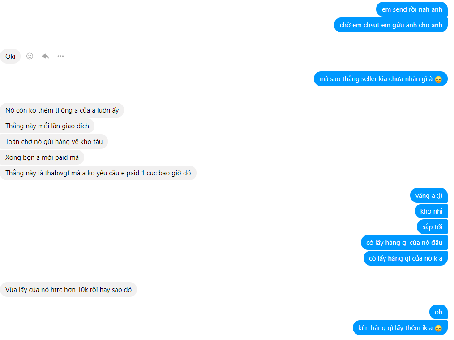This screenshot has width=454, height=340.
Task: Select 'Nó còn ko thèm tl ông' message
Action: [x=62, y=110]
